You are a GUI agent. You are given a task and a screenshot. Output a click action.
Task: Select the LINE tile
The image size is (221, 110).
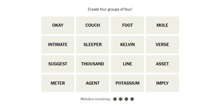tap(127, 64)
